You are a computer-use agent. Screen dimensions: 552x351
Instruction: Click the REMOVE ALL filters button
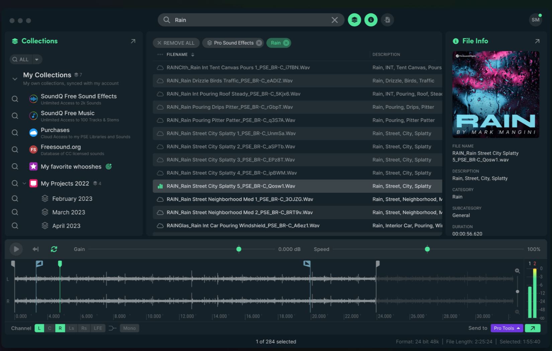tap(176, 43)
